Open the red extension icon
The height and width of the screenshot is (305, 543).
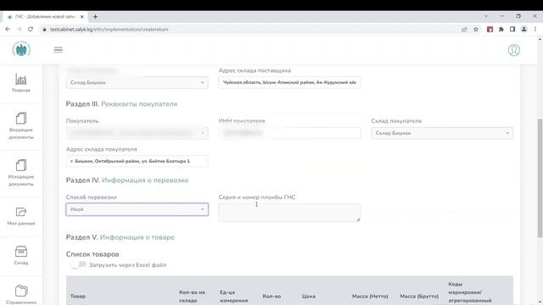[490, 30]
